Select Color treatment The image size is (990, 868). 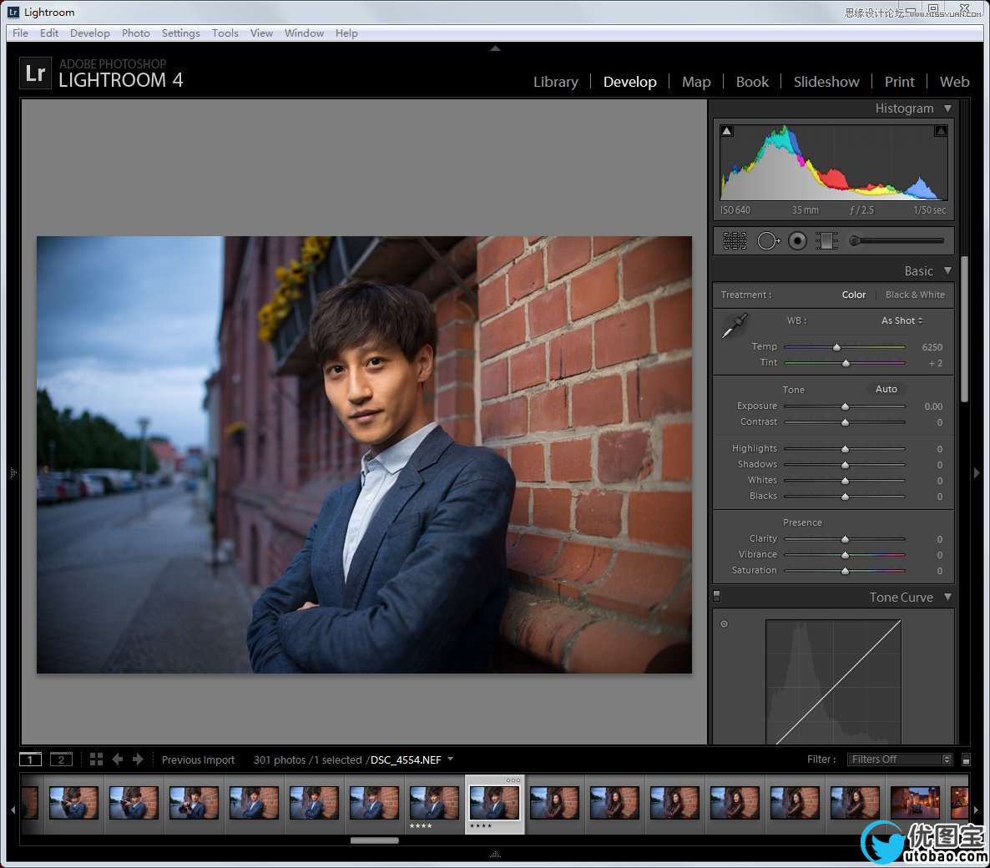[854, 295]
